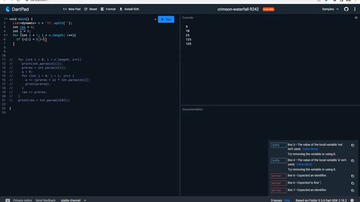
Task: Click the unsaved 'local edits' badge
Action: coord(268,10)
